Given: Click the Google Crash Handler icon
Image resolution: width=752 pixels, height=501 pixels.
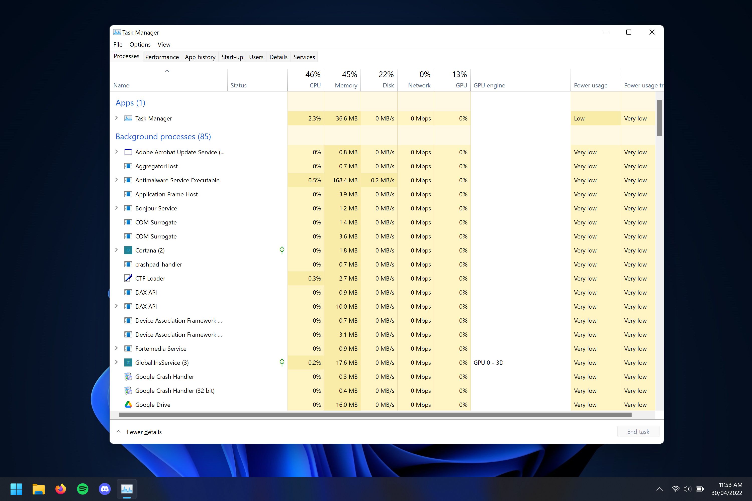Looking at the screenshot, I should coord(128,377).
